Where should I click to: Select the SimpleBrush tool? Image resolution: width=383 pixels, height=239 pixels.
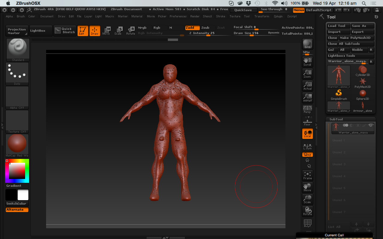[x=339, y=95]
